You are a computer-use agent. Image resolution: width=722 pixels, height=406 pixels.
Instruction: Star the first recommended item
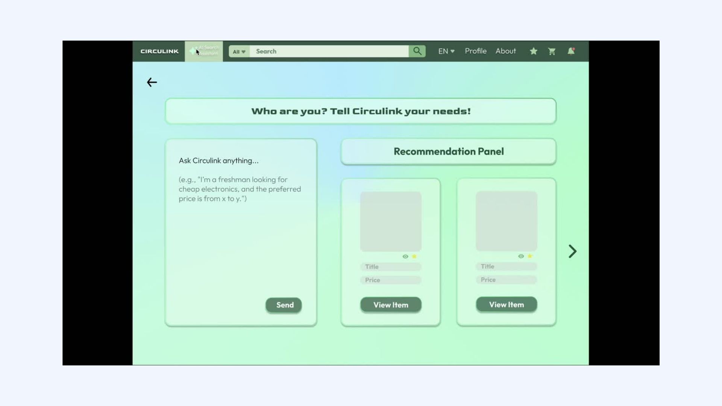pyautogui.click(x=414, y=256)
